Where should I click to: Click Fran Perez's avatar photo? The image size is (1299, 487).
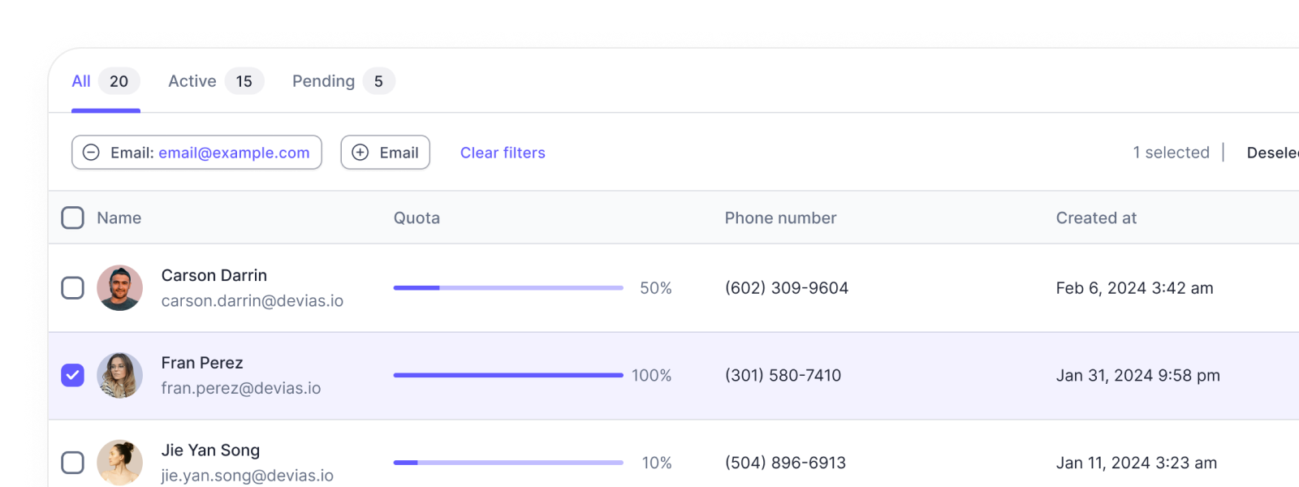120,376
